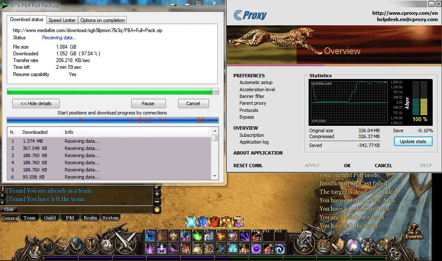Select the General chat tab
The width and height of the screenshot is (442, 261).
tap(10, 218)
